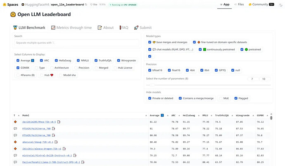Open the Metrics through time tab
The height and width of the screenshot is (166, 285).
point(71,28)
